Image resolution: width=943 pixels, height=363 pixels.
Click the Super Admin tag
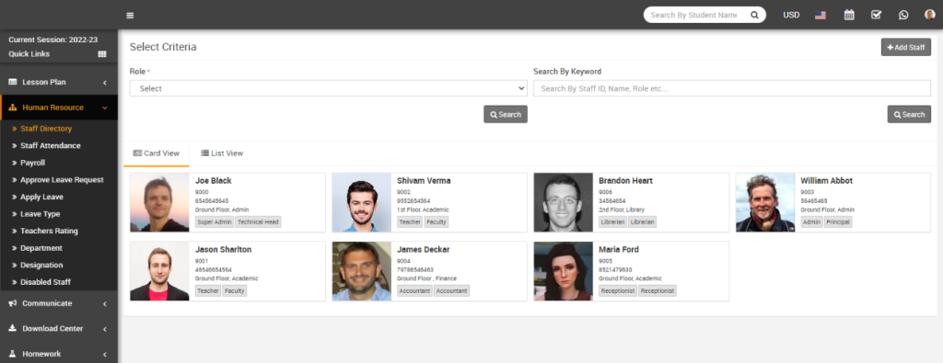click(214, 222)
